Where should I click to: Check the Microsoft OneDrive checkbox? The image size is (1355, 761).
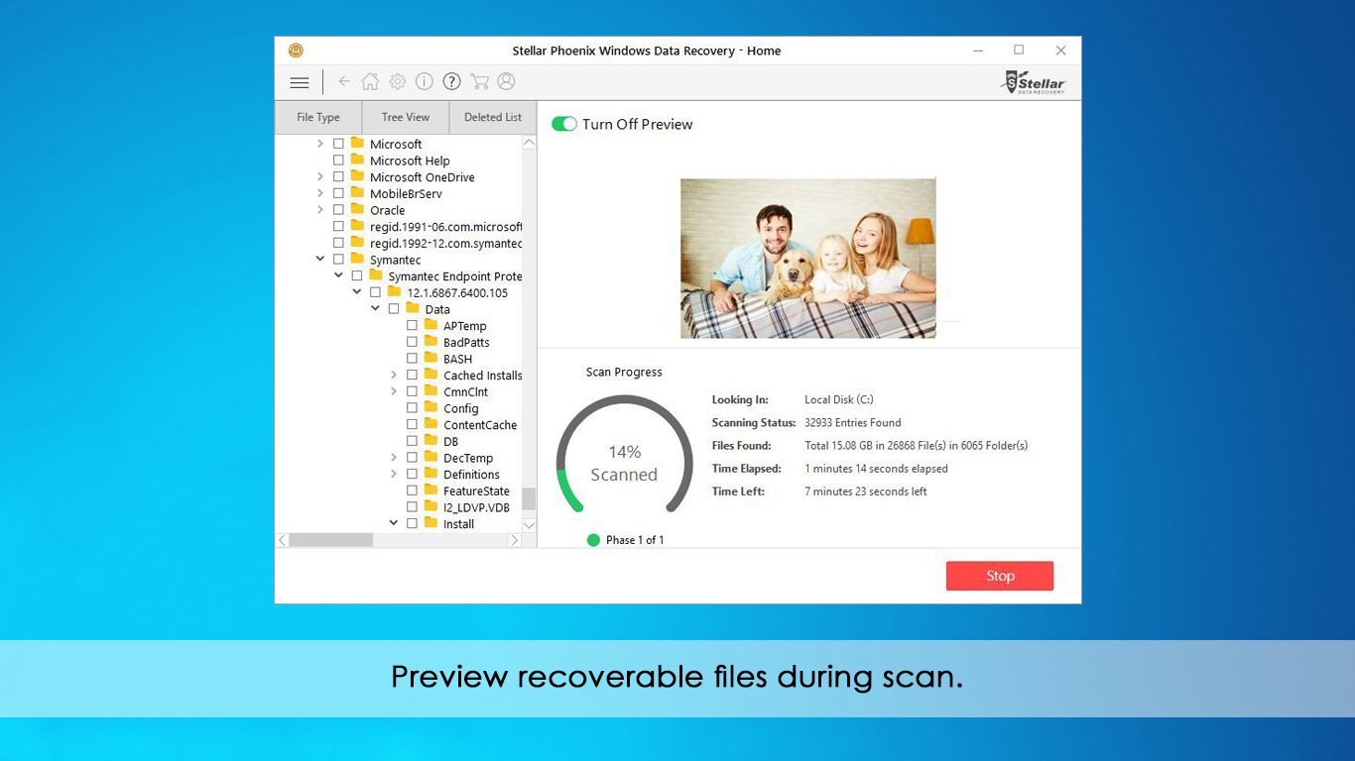[338, 176]
